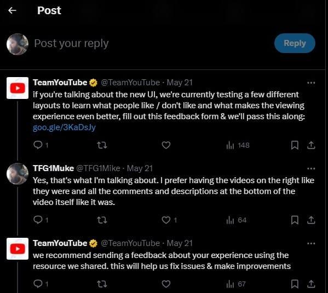
Task: Like the last TeamYouTube post
Action: (166, 284)
